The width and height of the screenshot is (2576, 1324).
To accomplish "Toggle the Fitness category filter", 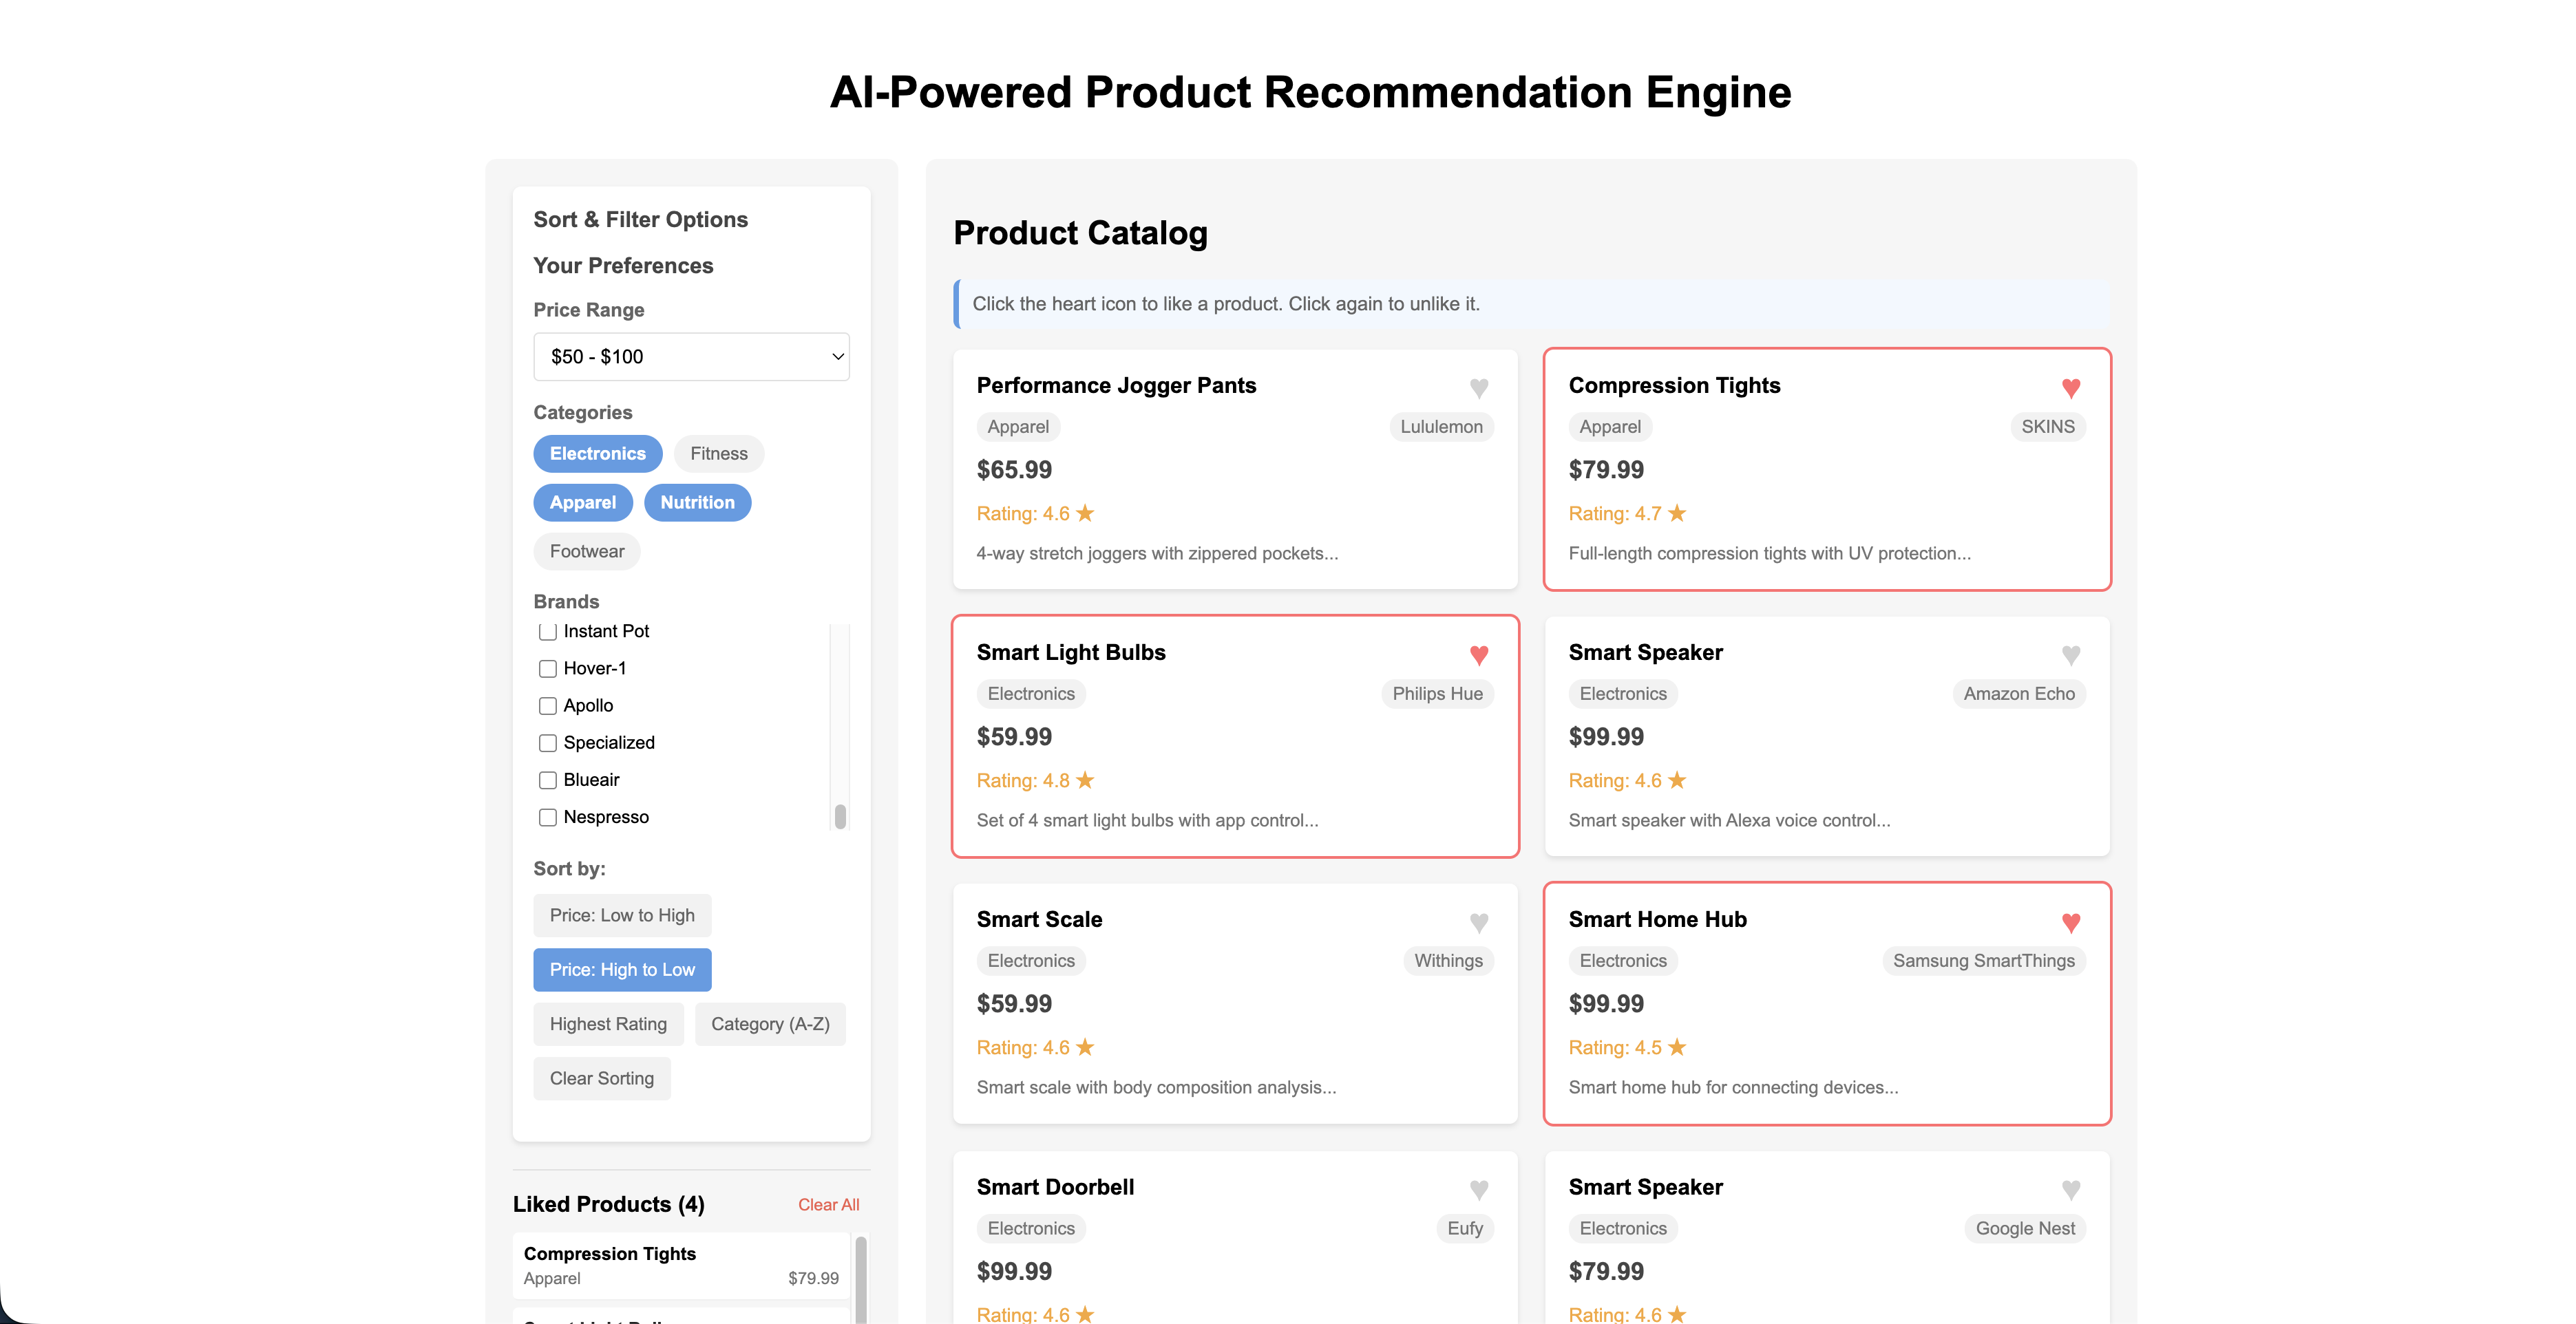I will pyautogui.click(x=718, y=453).
